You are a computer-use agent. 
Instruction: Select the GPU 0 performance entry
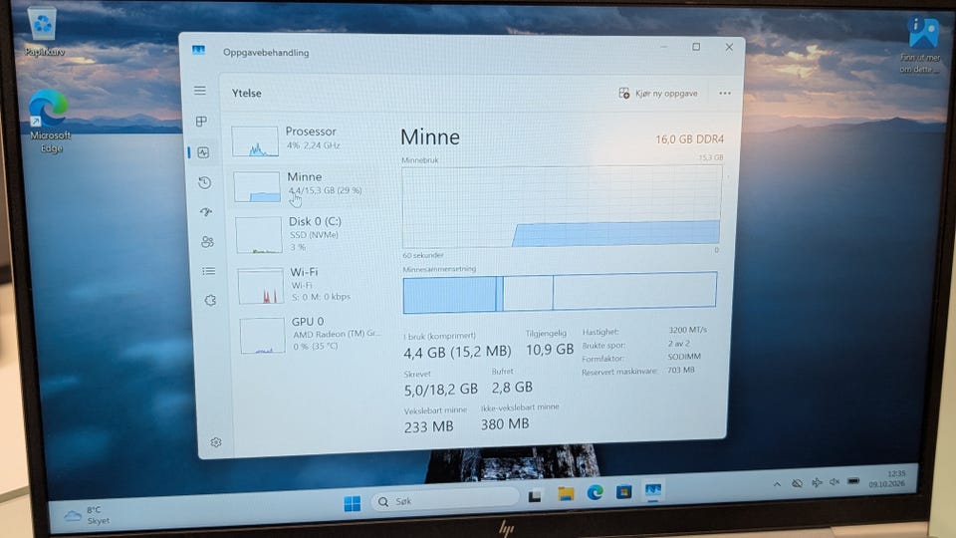[x=312, y=335]
